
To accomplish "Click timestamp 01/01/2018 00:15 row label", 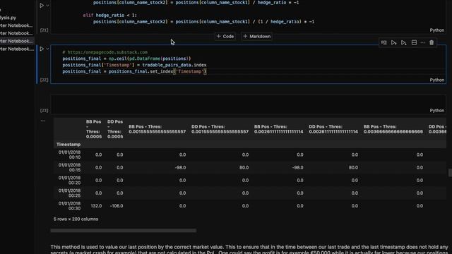I will coord(69,167).
